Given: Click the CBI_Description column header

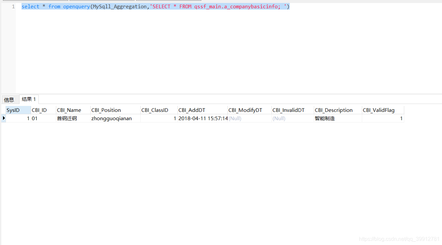Looking at the screenshot, I should tap(333, 110).
